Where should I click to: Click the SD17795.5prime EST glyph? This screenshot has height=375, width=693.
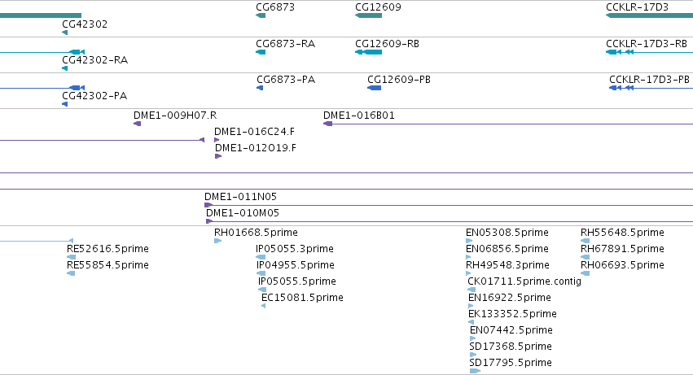[475, 371]
